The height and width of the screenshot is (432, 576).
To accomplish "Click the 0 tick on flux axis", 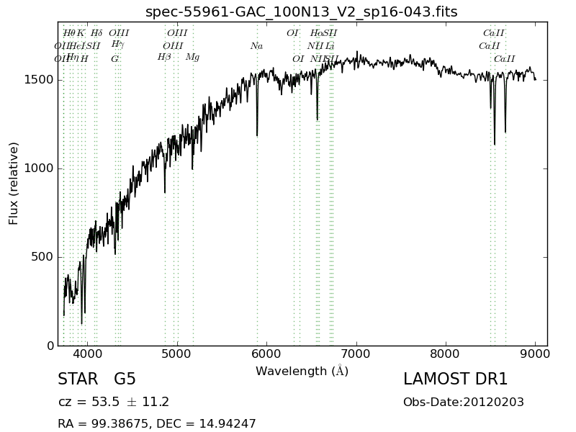I will coord(50,346).
